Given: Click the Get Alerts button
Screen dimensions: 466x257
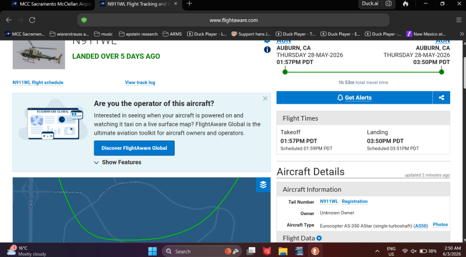Looking at the screenshot, I should point(354,97).
